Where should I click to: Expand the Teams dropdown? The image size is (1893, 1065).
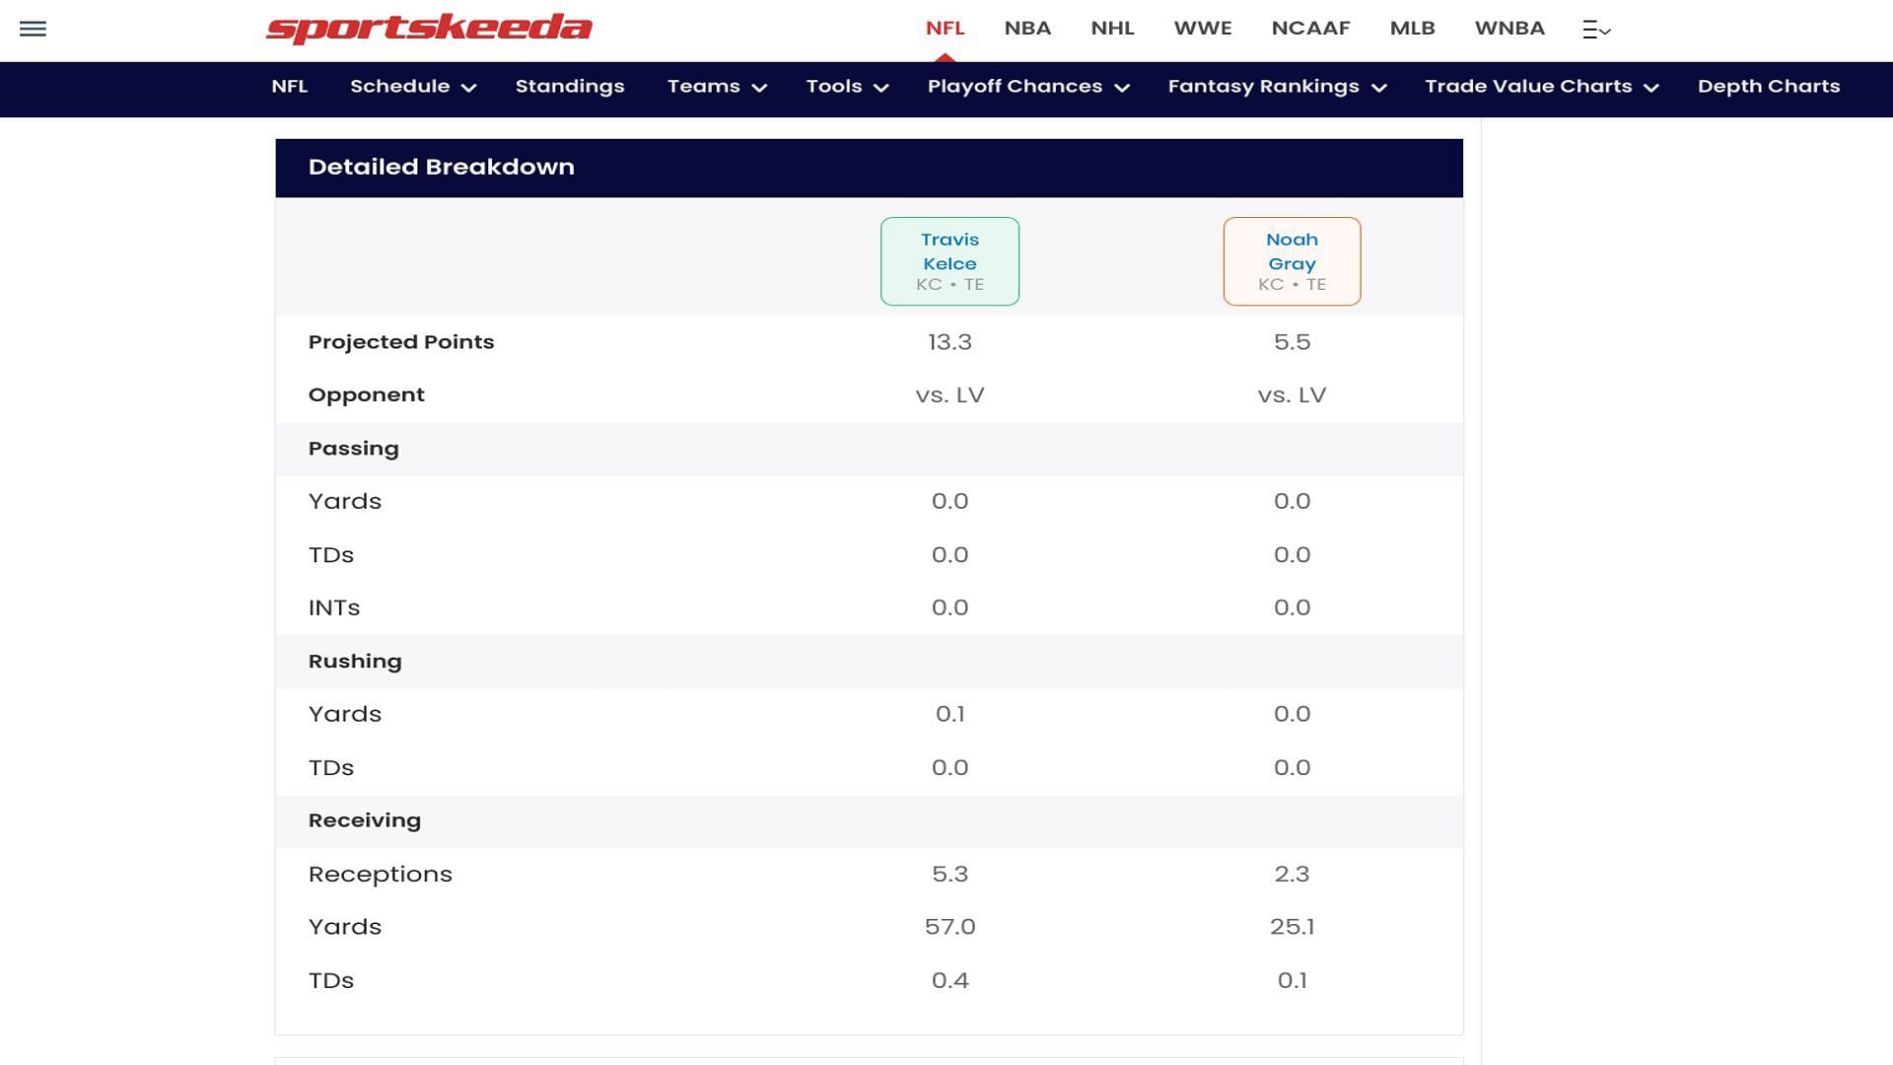click(x=717, y=87)
